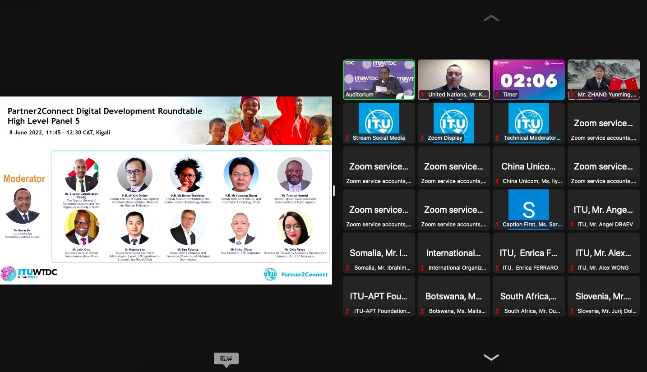The height and width of the screenshot is (372, 647).
Task: Click muted mic icon on Somalia tile
Action: [x=348, y=268]
